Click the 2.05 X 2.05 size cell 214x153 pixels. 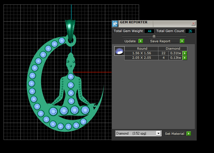(x=141, y=58)
